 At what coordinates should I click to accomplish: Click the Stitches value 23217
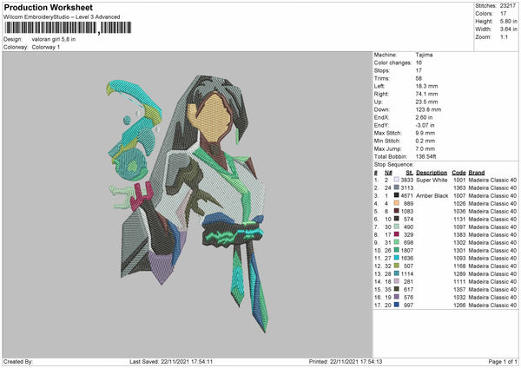[x=508, y=6]
